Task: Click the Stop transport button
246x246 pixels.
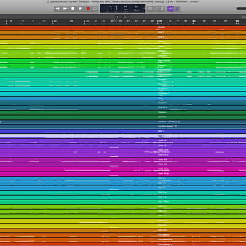Action: (73, 9)
